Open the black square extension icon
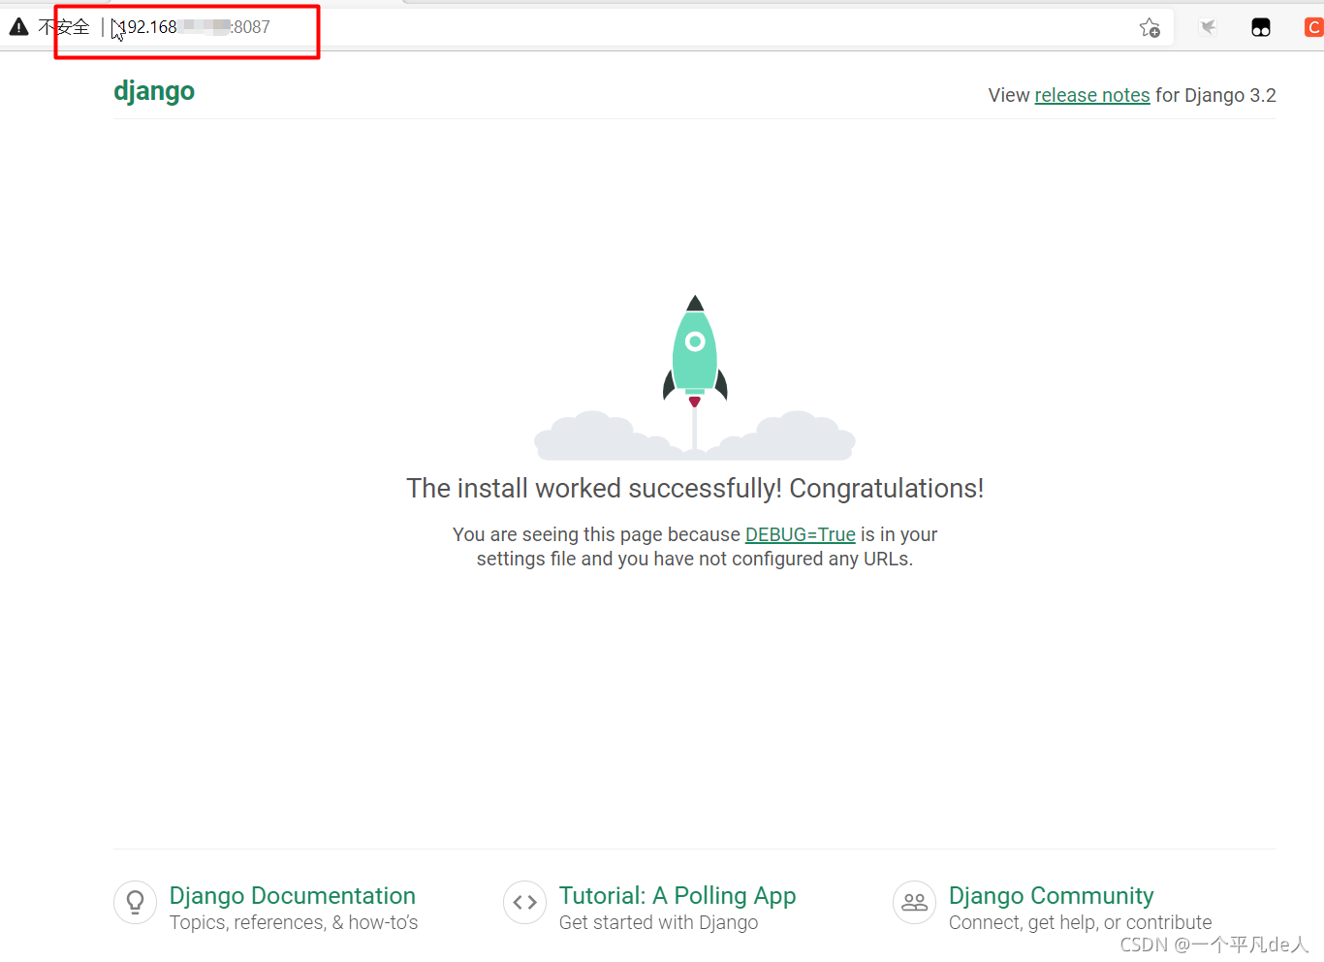This screenshot has height=962, width=1324. (1261, 27)
